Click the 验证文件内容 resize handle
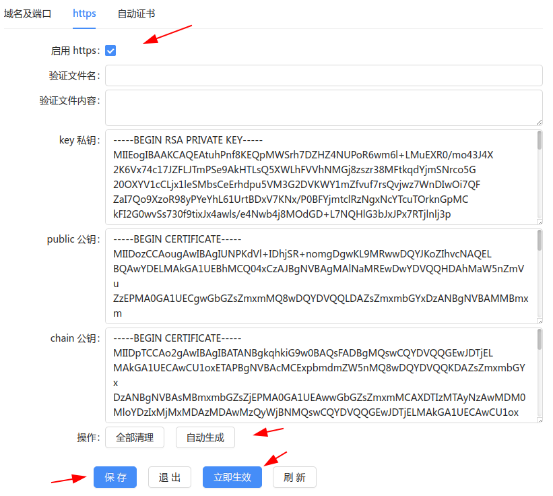553x496 pixels. pyautogui.click(x=539, y=122)
